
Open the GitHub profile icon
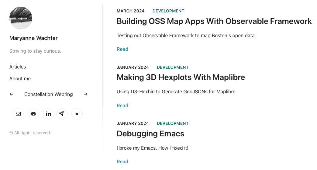tap(33, 114)
